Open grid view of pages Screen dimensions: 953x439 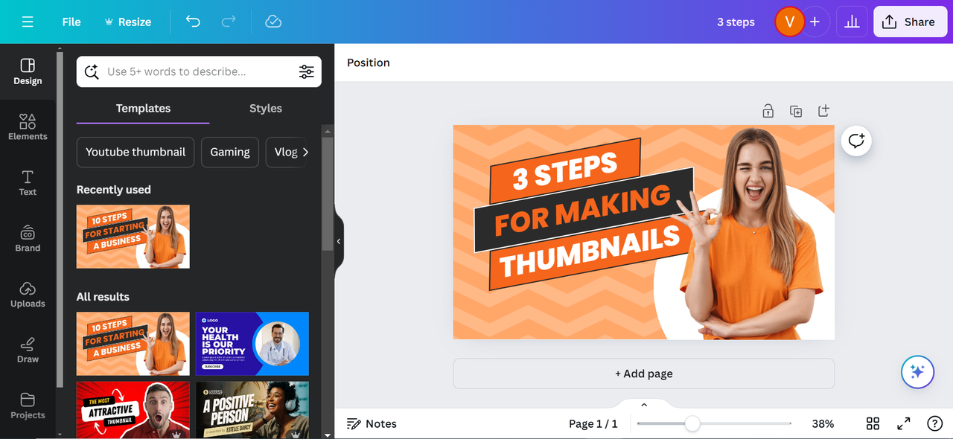click(873, 423)
